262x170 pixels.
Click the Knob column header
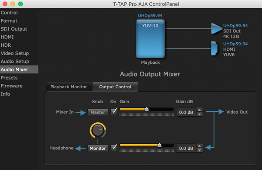pyautogui.click(x=97, y=102)
